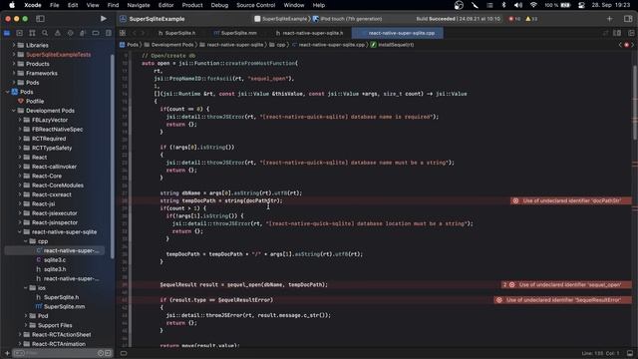
Task: Select SuperSqliteExampleTests folder
Action: click(58, 55)
